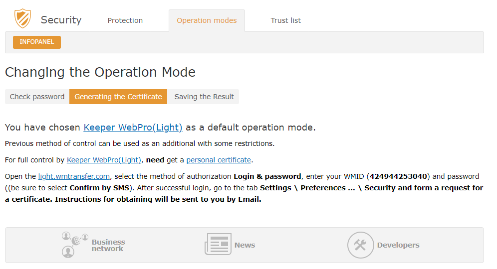Switch to the Trust list tab
This screenshot has height=269, width=497.
click(x=285, y=20)
